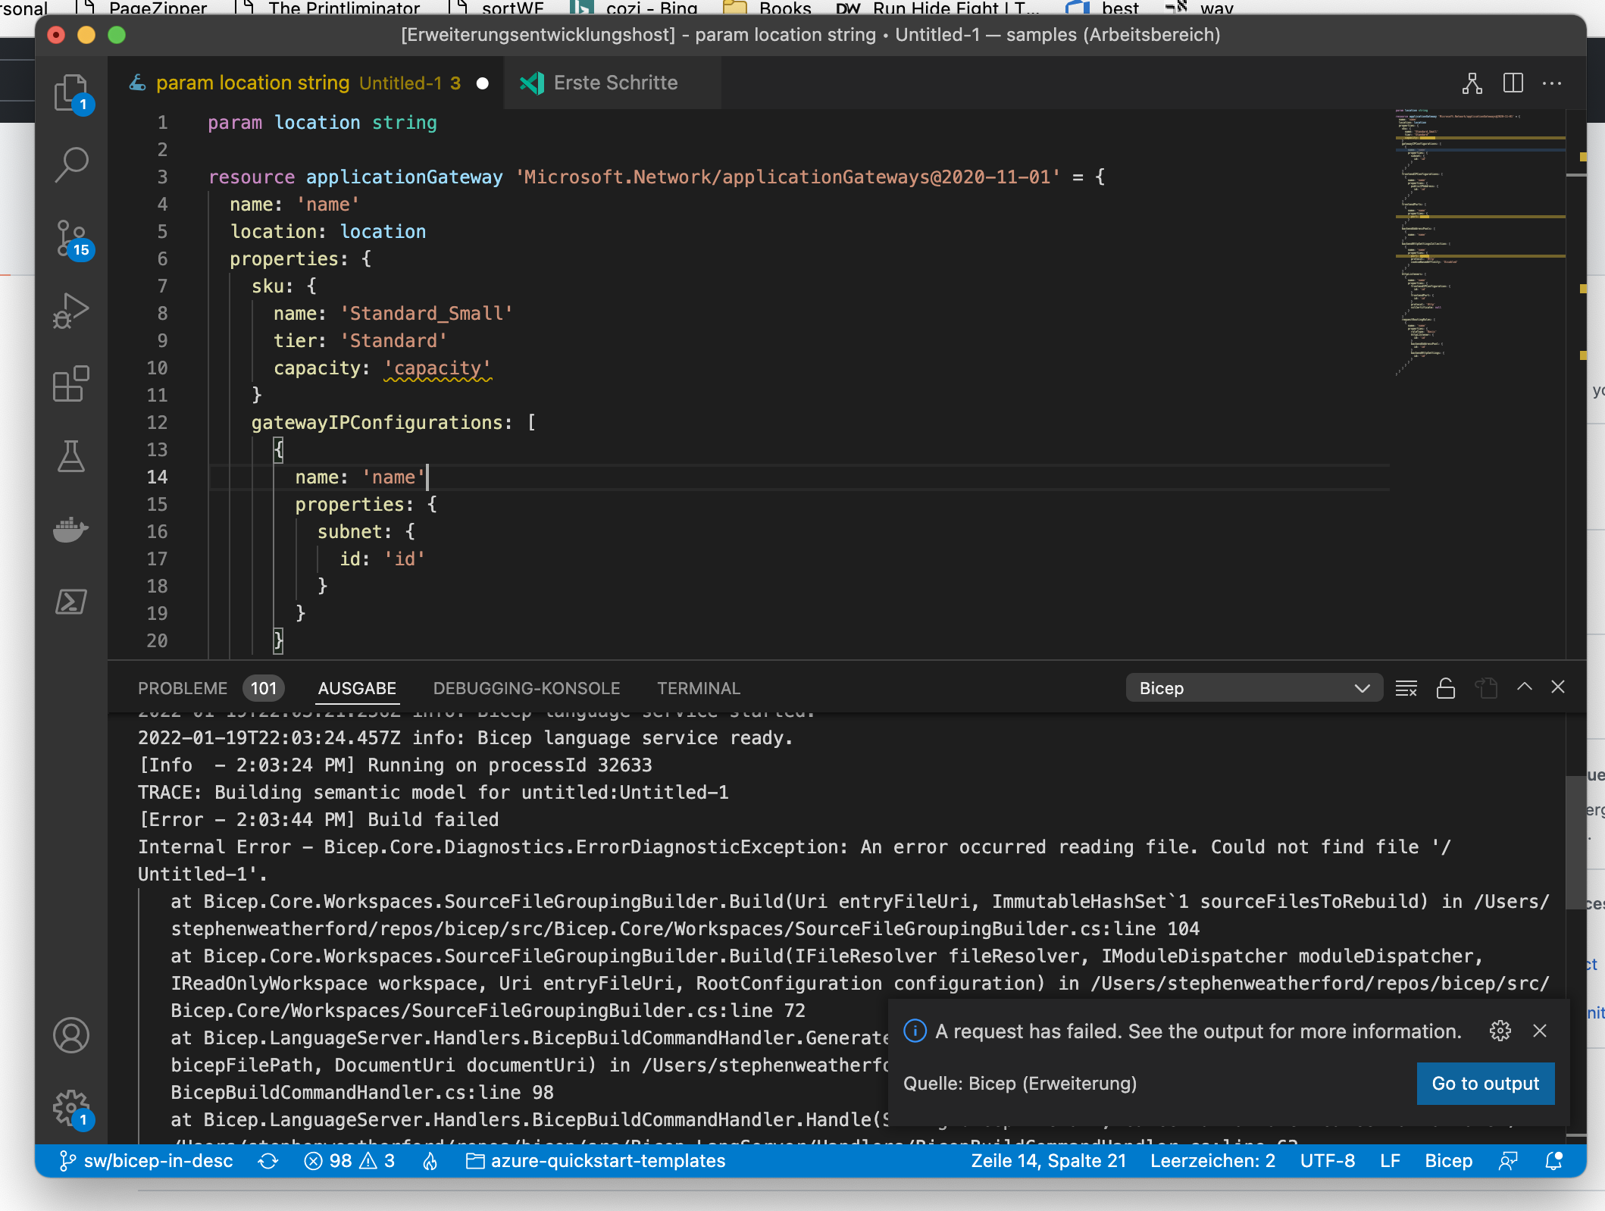Switch to the TERMINAL panel tab
The image size is (1605, 1211).
(698, 688)
